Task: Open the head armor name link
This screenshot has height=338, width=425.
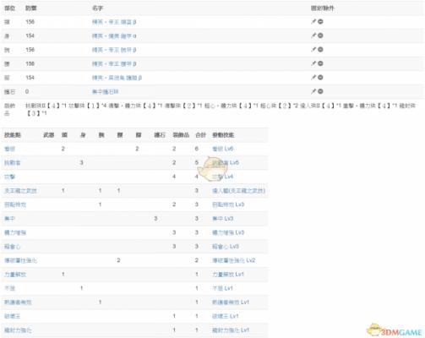Action: 114,22
